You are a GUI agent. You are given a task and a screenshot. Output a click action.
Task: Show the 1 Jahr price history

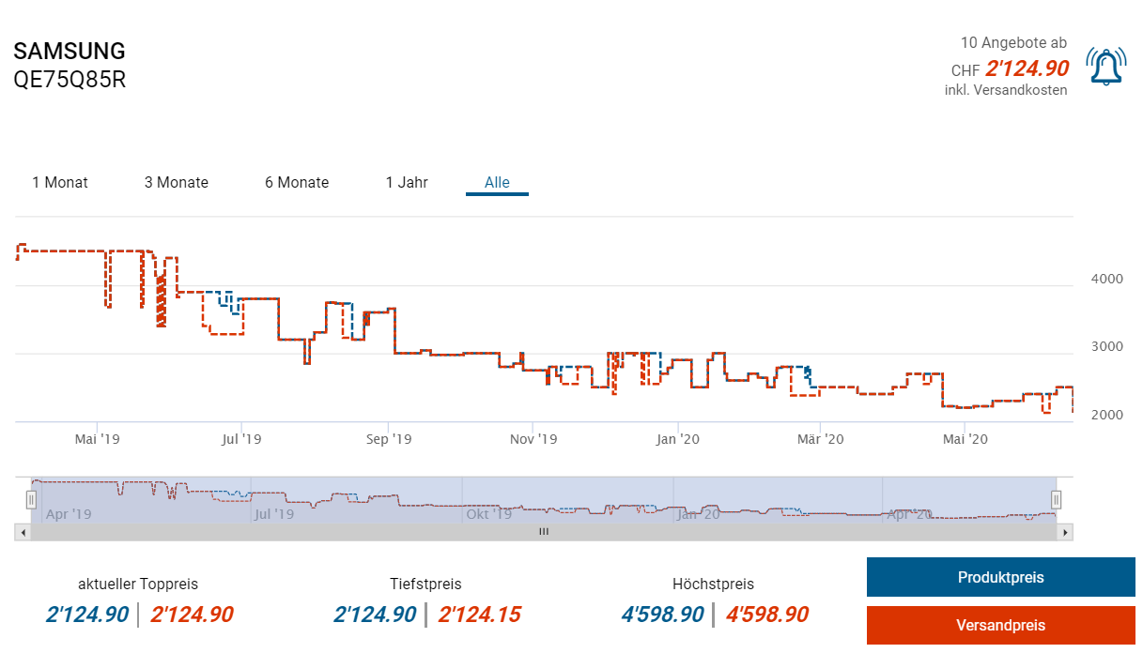point(407,182)
